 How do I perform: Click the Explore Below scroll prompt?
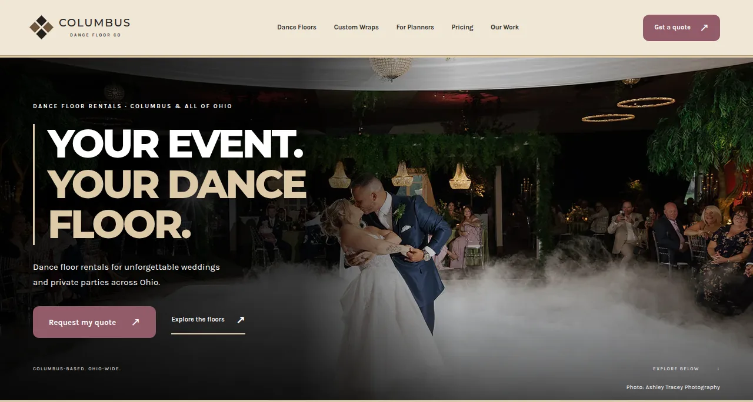[x=686, y=369]
